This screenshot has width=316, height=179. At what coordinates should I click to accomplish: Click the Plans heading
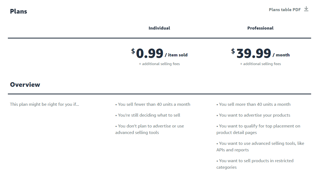pyautogui.click(x=18, y=11)
